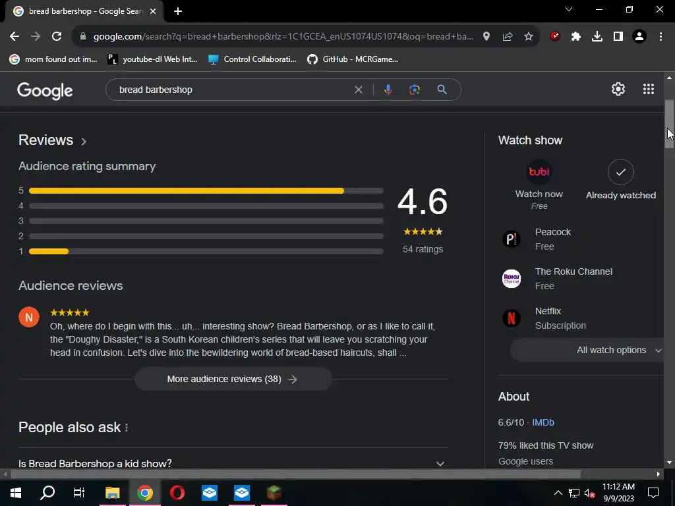The image size is (675, 506).
Task: Search by image with Google Lens icon
Action: [x=414, y=90]
